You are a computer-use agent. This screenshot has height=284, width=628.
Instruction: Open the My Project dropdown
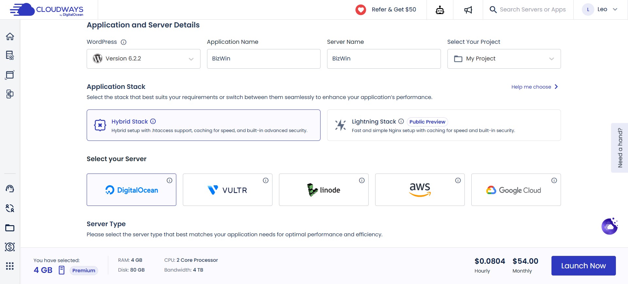pos(504,59)
